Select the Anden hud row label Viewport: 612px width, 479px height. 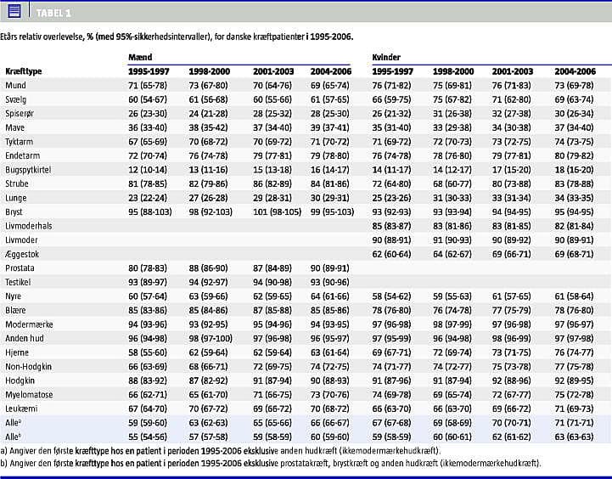coord(25,336)
